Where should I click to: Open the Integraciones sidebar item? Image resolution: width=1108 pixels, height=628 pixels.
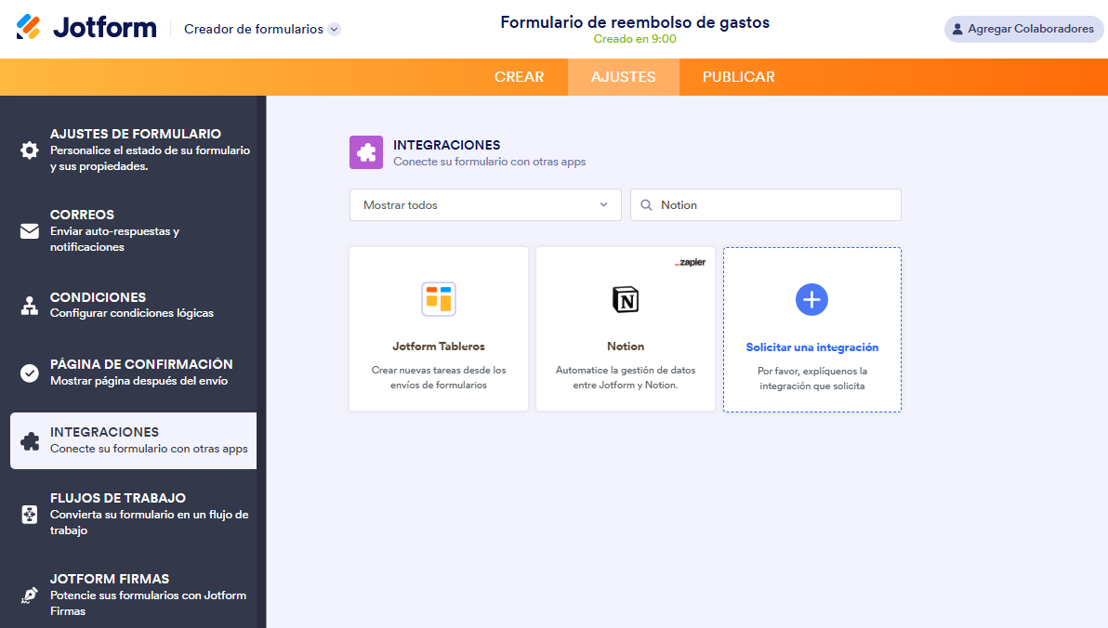pyautogui.click(x=133, y=440)
